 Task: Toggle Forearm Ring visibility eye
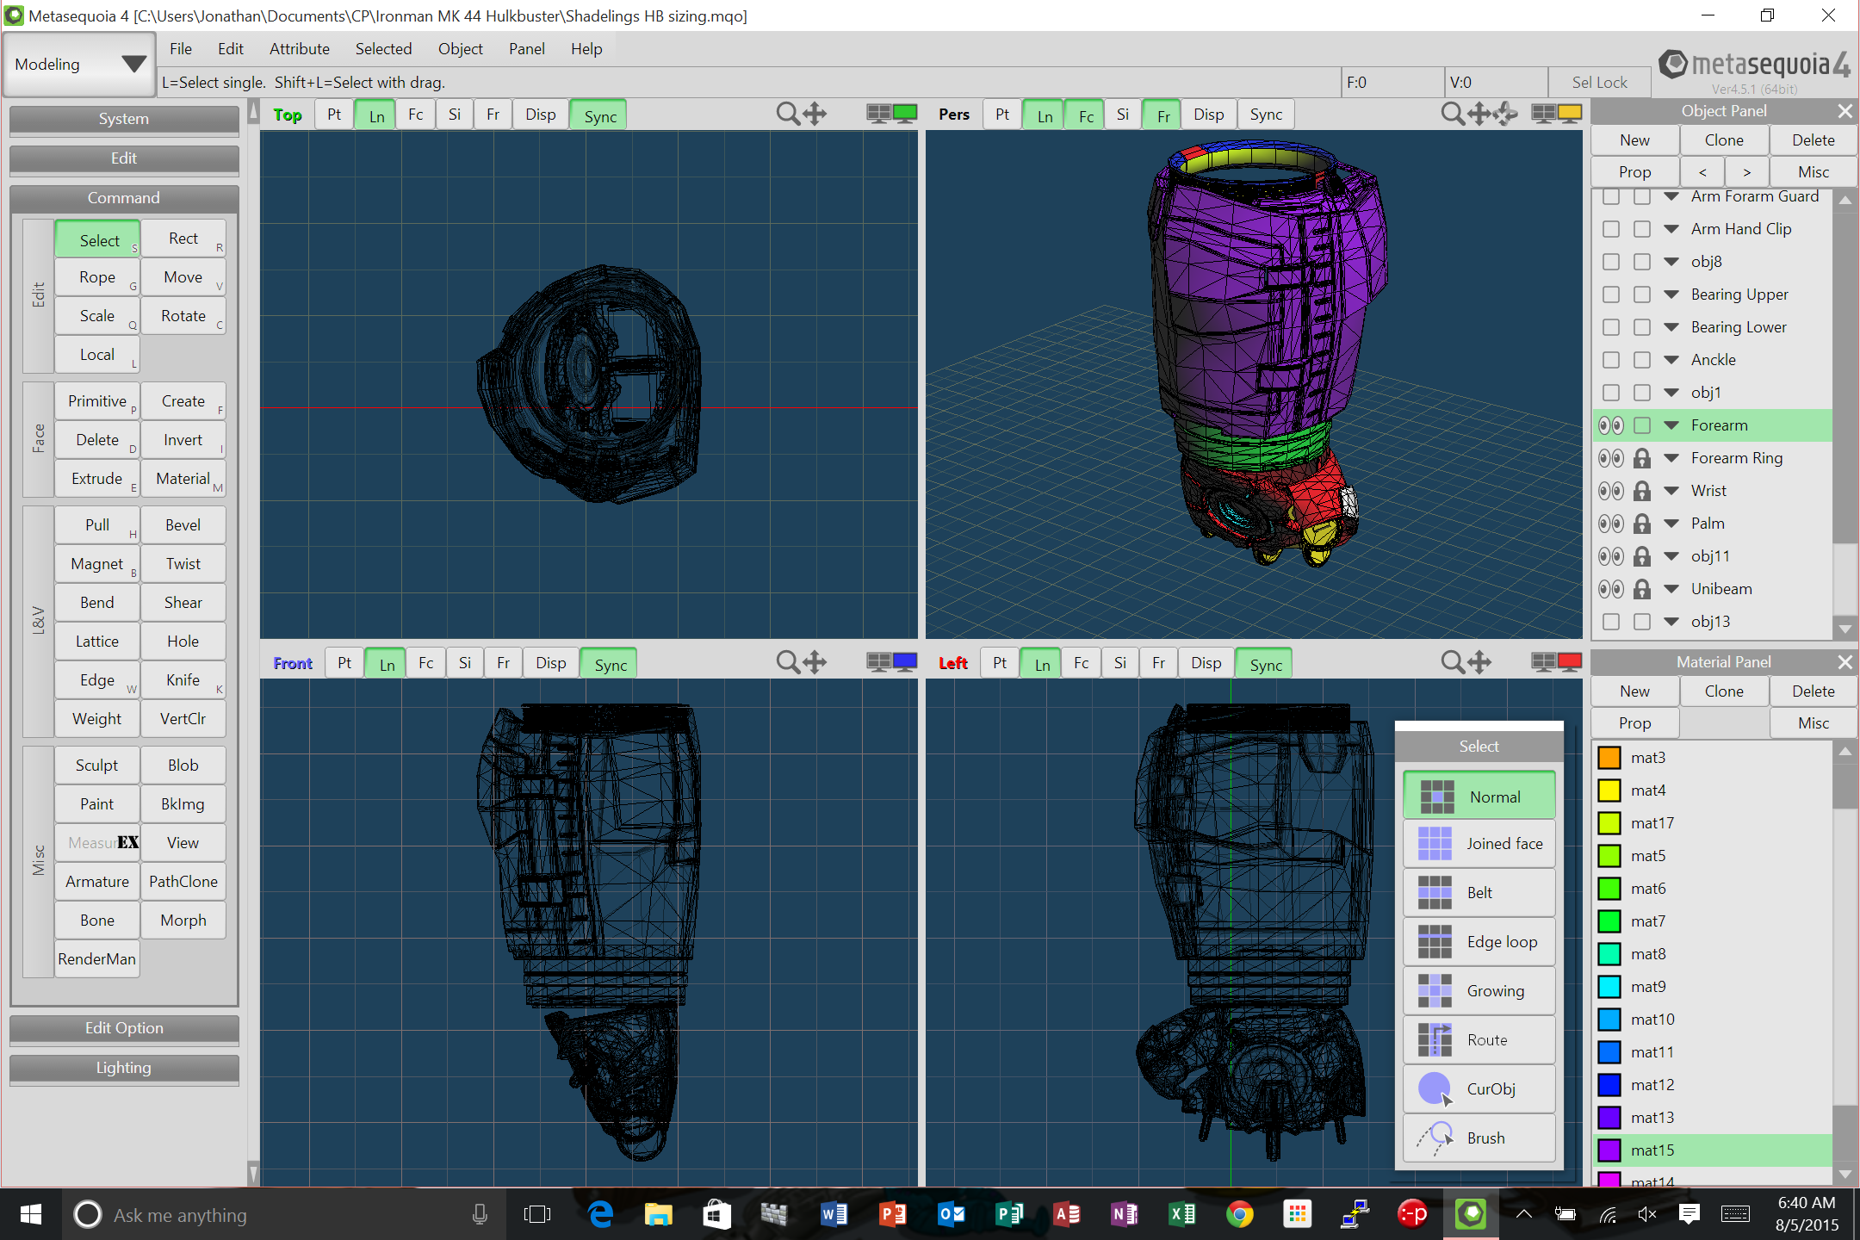(1610, 458)
